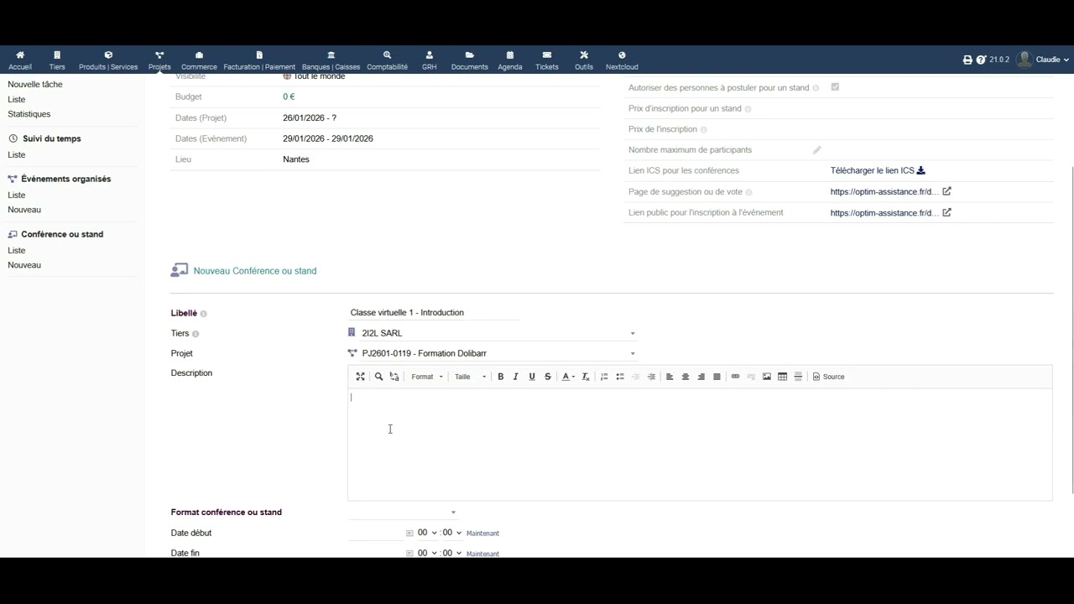Center text in editor
Image resolution: width=1074 pixels, height=604 pixels.
coord(686,377)
